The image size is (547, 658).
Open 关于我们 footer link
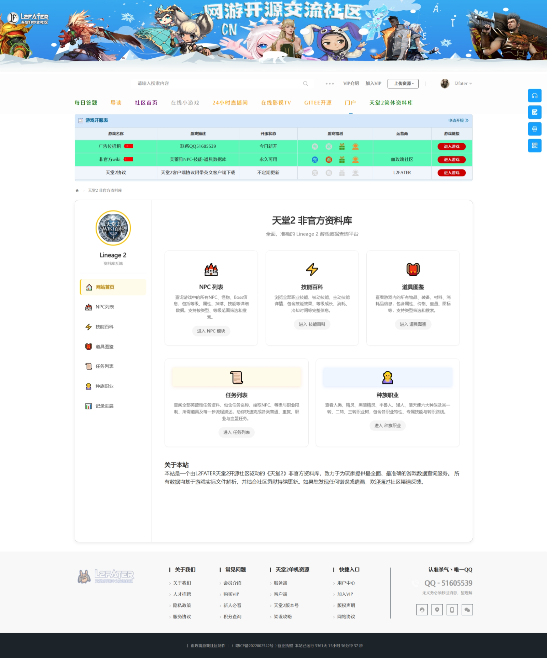click(x=182, y=583)
